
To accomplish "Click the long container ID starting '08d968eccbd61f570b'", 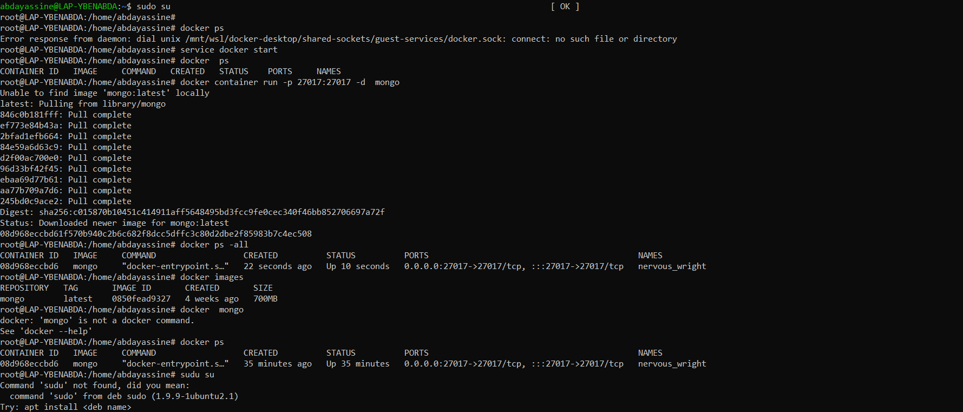I will click(x=156, y=234).
